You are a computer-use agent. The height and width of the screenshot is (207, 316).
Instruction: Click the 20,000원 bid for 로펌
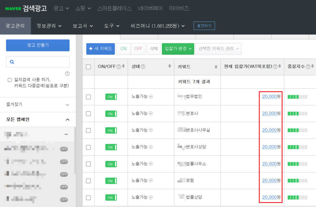pos(271,181)
